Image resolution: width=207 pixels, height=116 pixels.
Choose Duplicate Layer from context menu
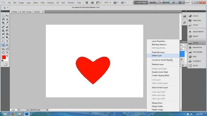pyautogui.click(x=163, y=52)
